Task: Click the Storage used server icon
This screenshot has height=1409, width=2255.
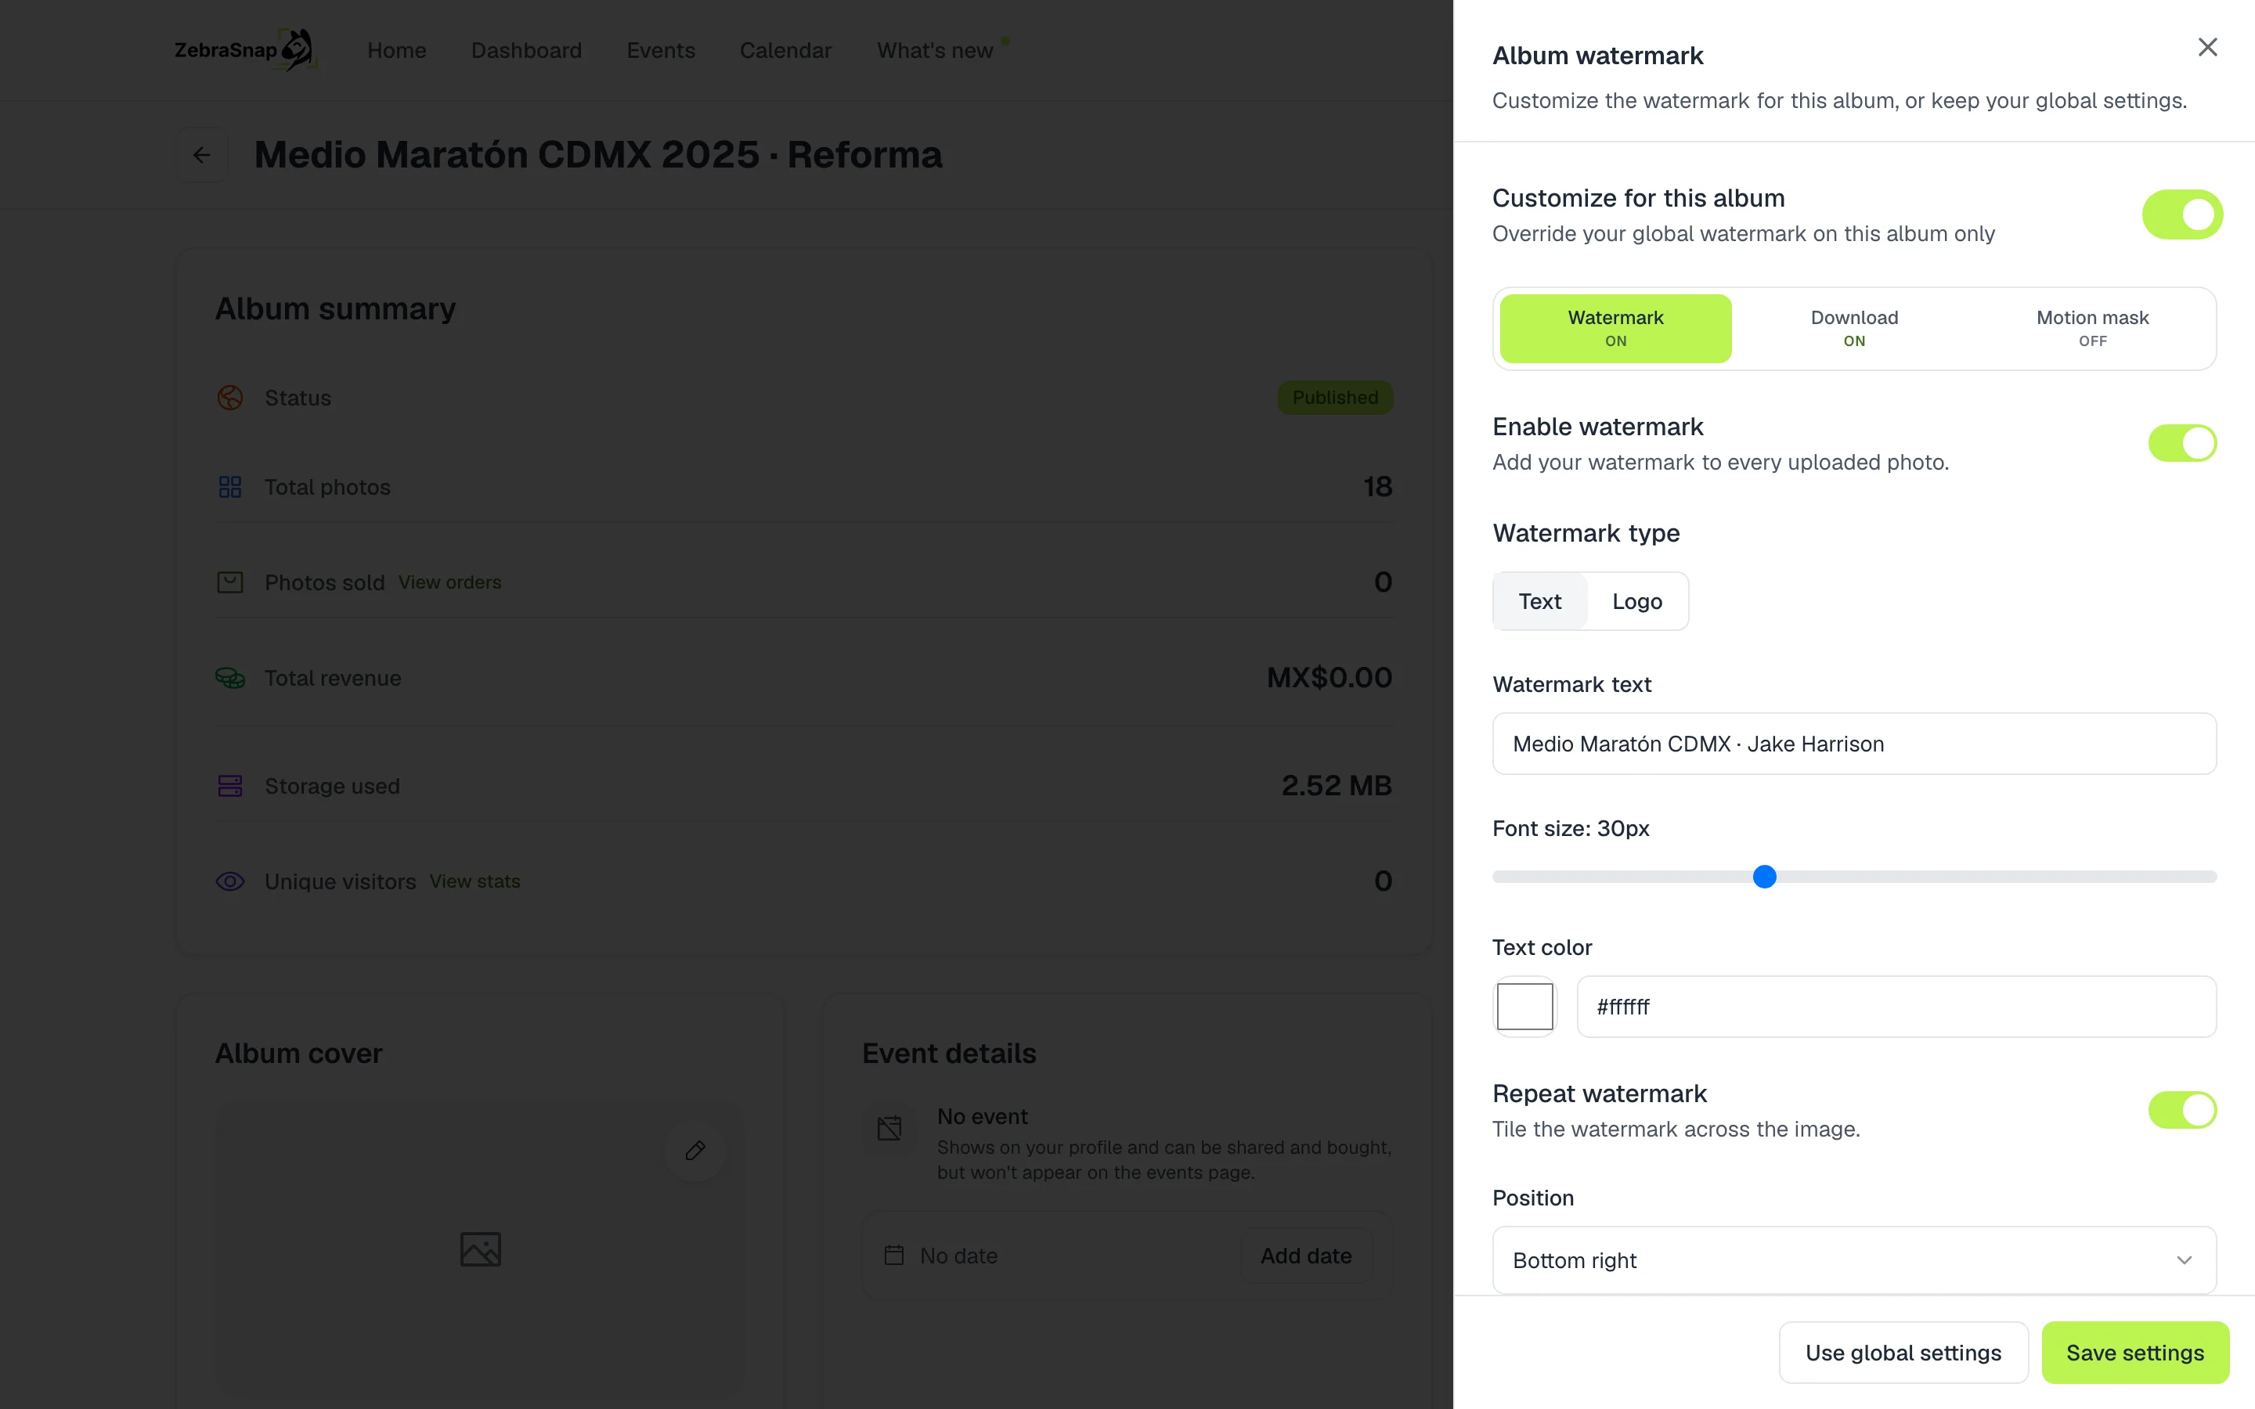Action: pyautogui.click(x=230, y=786)
